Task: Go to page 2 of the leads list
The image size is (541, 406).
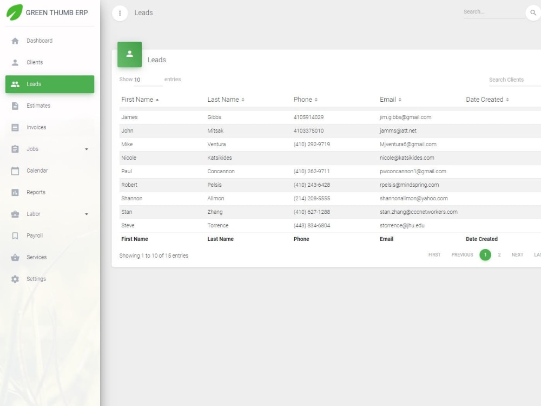Action: coord(499,254)
